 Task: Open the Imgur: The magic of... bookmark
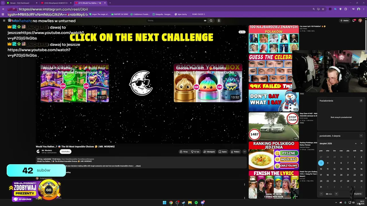point(99,14)
